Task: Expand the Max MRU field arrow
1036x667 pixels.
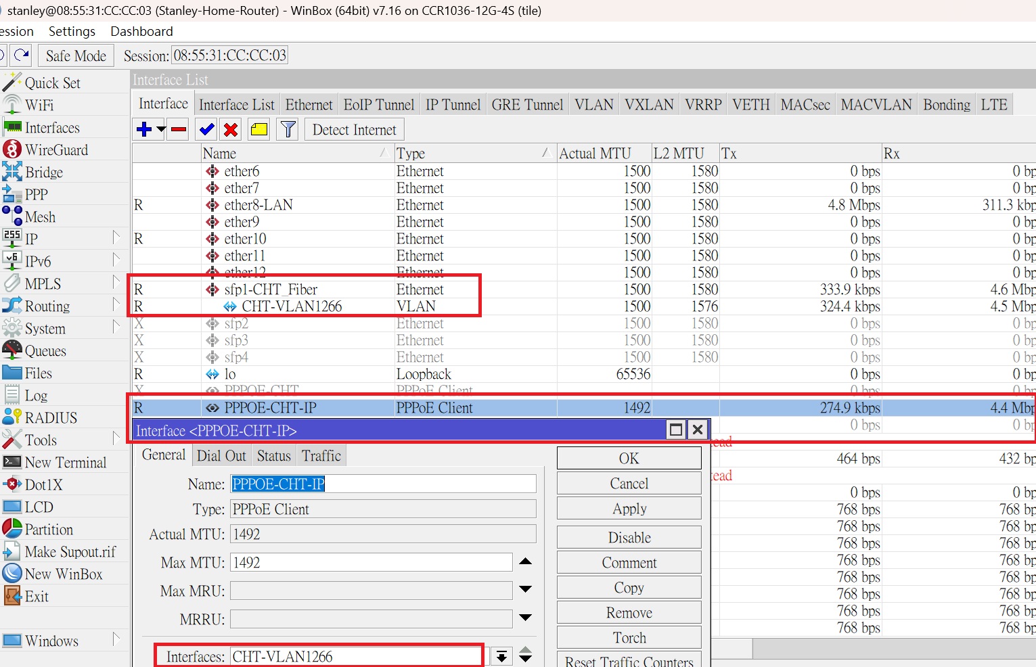Action: click(525, 591)
